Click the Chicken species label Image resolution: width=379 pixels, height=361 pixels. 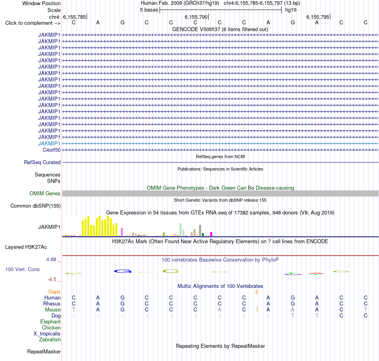51,327
